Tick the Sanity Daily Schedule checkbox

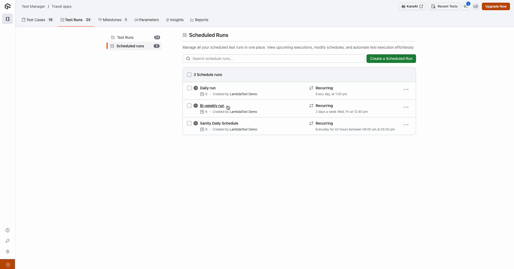189,123
